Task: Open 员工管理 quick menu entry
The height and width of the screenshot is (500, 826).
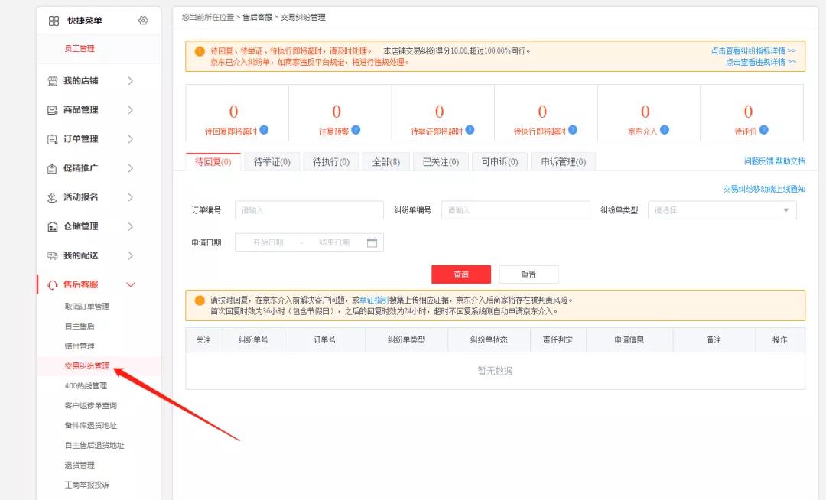Action: [80, 48]
